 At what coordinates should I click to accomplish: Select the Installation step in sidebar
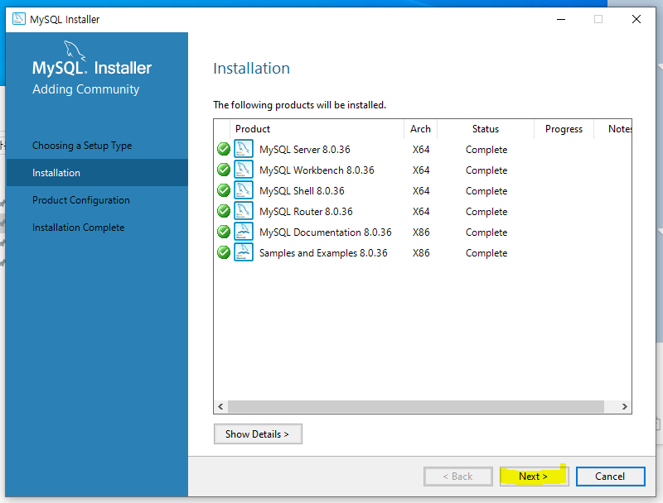pyautogui.click(x=97, y=173)
